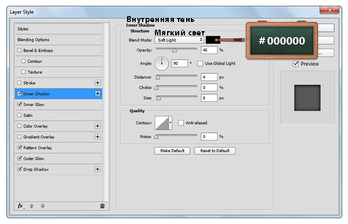Click the move effect down arrow icon
Viewport: 348px width, 224px height.
click(43, 206)
